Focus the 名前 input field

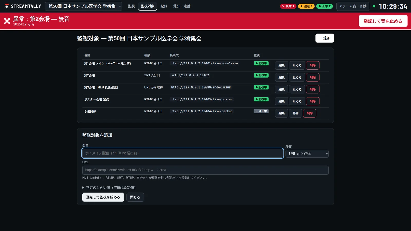(x=183, y=153)
